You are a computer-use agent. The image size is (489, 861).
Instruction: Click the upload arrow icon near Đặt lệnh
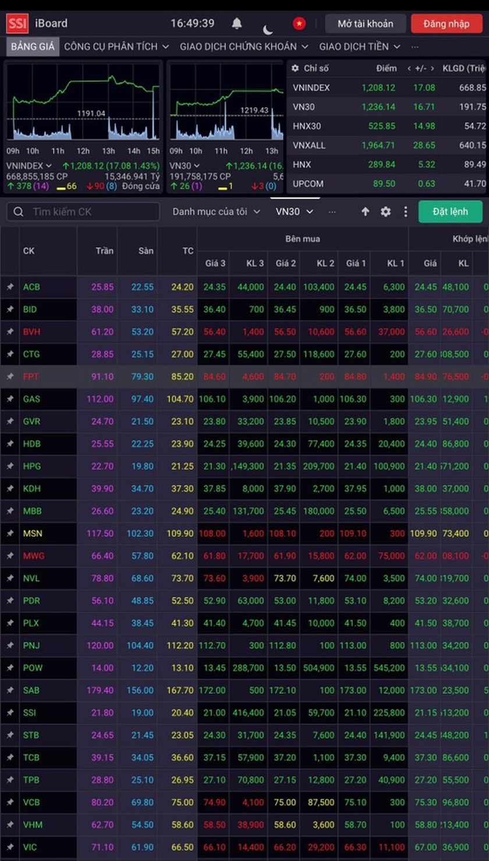coord(365,211)
